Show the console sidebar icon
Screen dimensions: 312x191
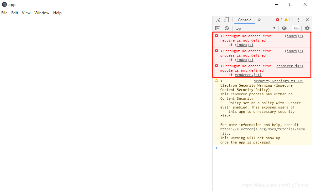(218, 28)
